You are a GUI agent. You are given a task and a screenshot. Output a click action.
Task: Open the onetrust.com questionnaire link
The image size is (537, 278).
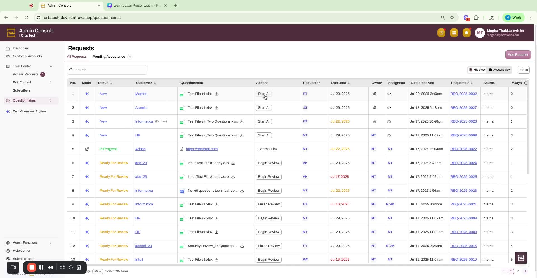pos(202,149)
